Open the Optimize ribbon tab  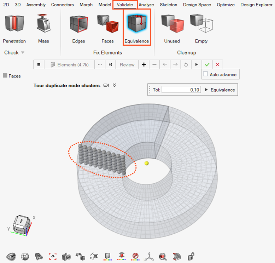[226, 5]
